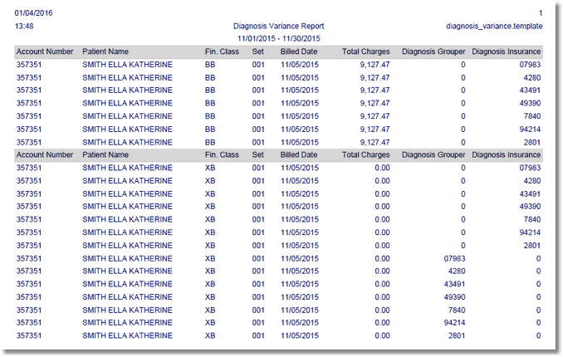This screenshot has height=357, width=563.
Task: Click Diagnosis Insurance header above the BB rows
Action: [x=506, y=51]
